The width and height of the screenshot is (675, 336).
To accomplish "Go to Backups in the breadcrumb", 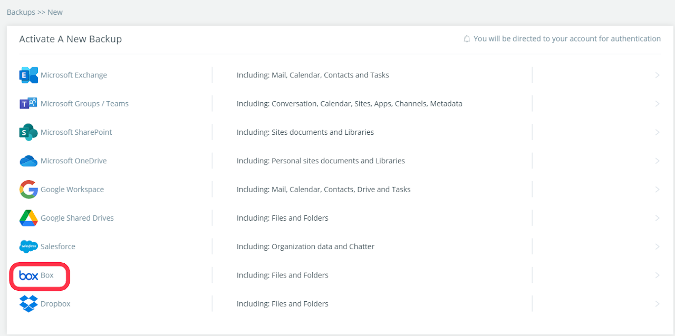I will 21,12.
